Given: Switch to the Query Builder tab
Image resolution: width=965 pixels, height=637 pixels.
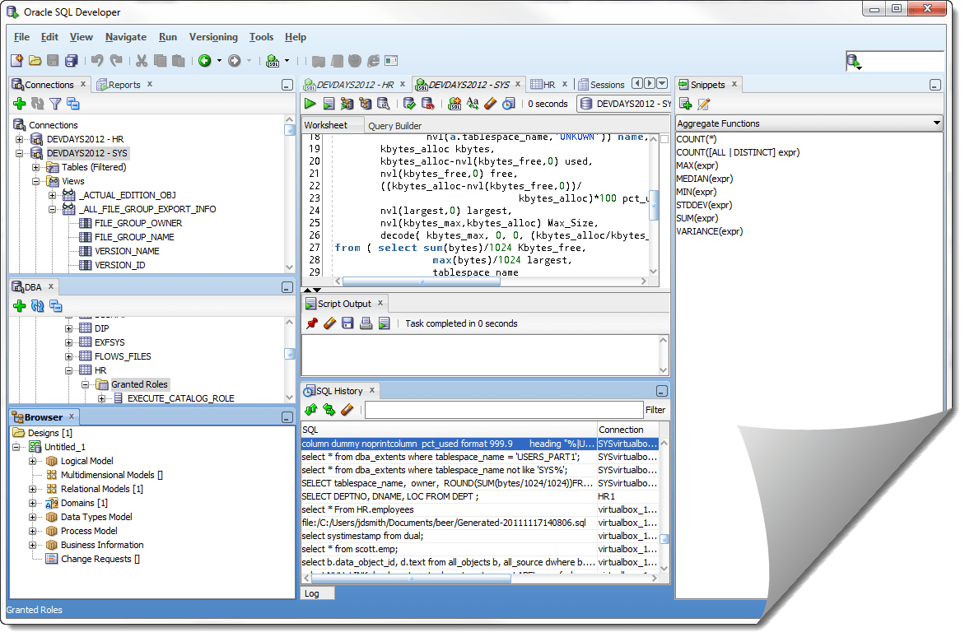Looking at the screenshot, I should [394, 125].
